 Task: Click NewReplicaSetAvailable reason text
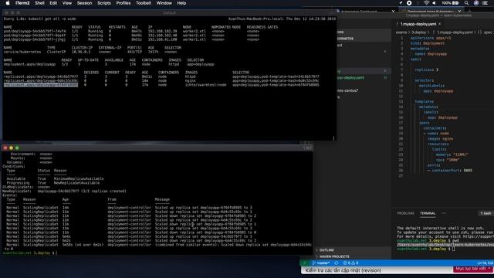[76, 183]
